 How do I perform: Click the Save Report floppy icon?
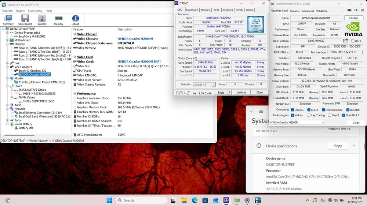coord(25,18)
